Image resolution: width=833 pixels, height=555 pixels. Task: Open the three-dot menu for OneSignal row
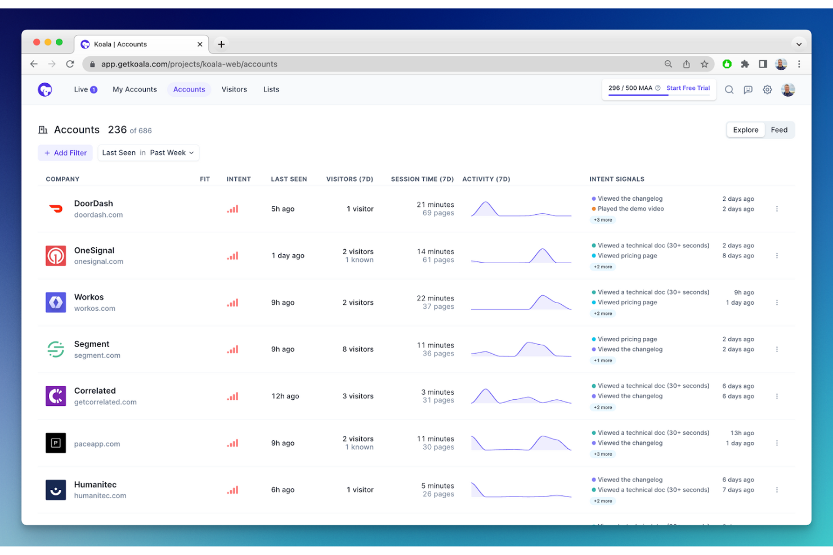(777, 256)
